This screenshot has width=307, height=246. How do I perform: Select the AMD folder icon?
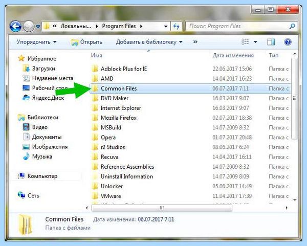click(95, 78)
